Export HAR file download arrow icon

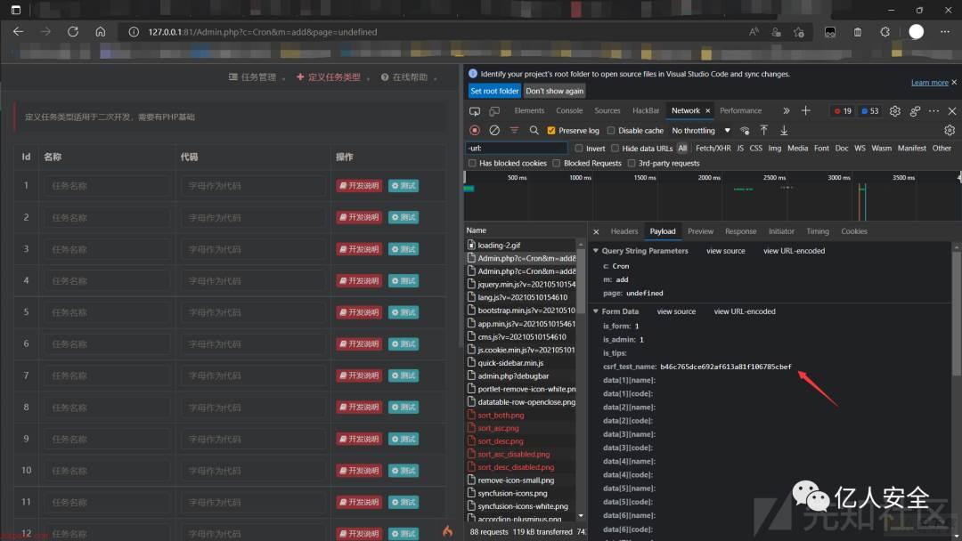pyautogui.click(x=784, y=130)
